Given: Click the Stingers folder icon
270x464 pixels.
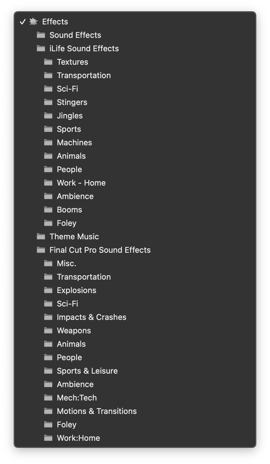Looking at the screenshot, I should click(x=48, y=102).
